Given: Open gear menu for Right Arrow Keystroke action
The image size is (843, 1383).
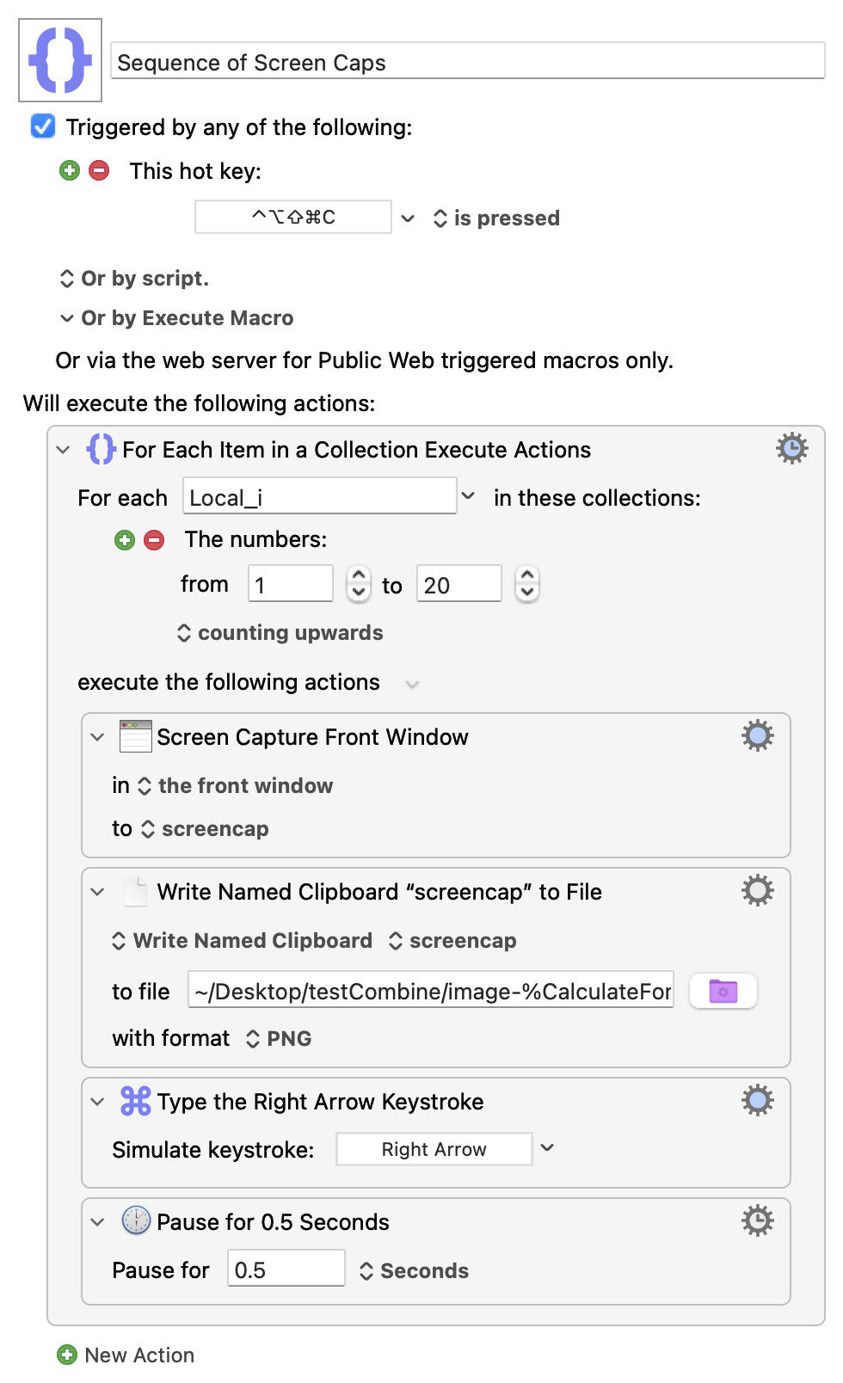Looking at the screenshot, I should 757,1100.
